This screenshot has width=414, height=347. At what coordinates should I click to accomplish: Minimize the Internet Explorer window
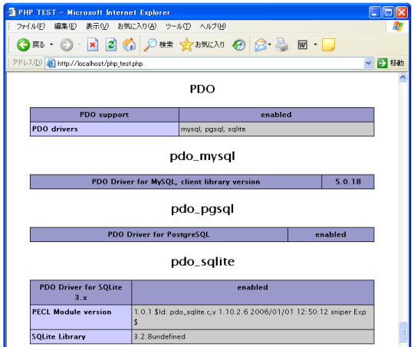point(375,12)
